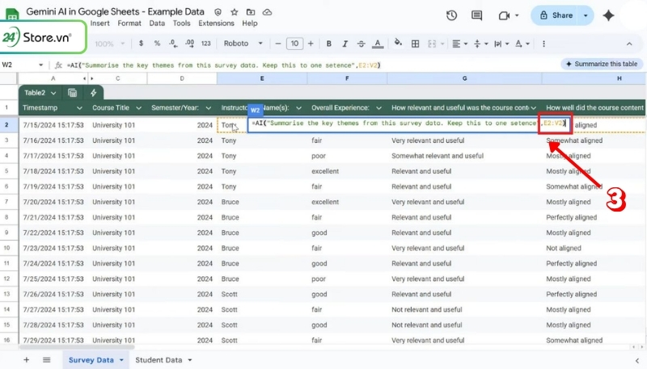The width and height of the screenshot is (647, 369).
Task: Click the formula bar text
Action: (223, 65)
